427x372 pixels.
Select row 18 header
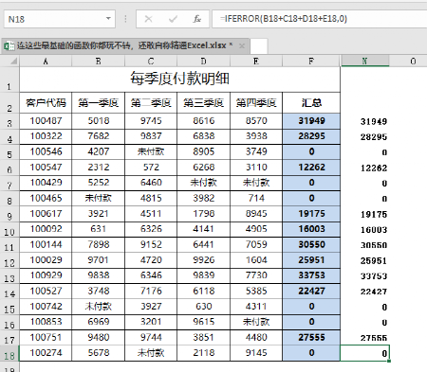(9, 353)
